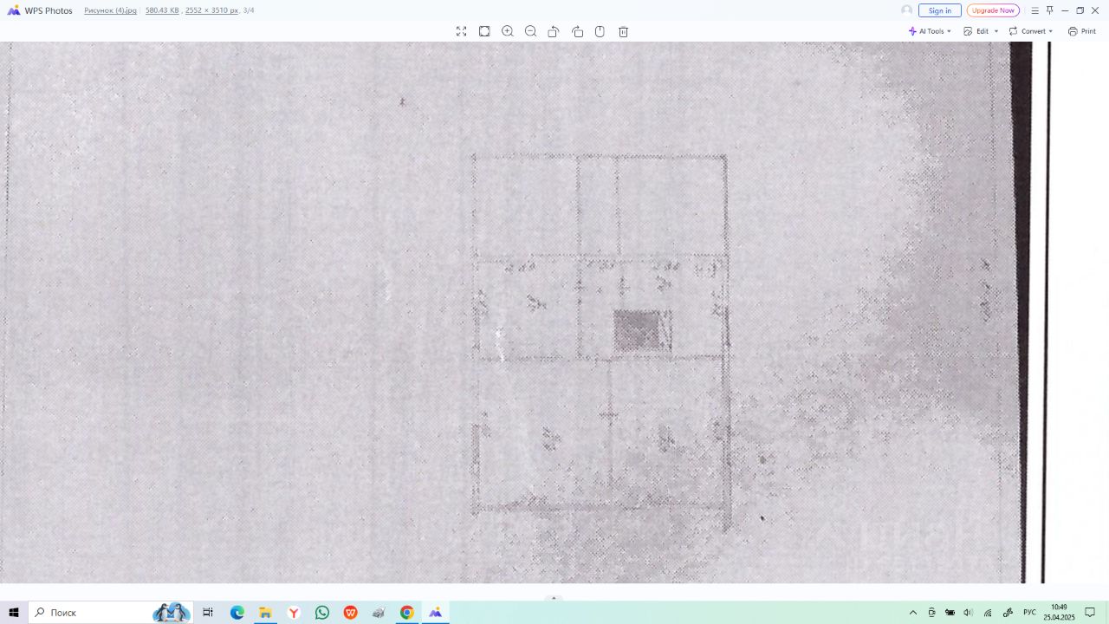Click the WPS Photos taskbar icon
The height and width of the screenshot is (624, 1109).
[x=435, y=613]
